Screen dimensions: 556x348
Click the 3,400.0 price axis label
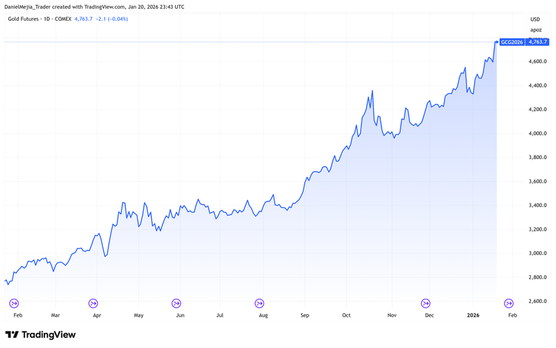pyautogui.click(x=538, y=205)
